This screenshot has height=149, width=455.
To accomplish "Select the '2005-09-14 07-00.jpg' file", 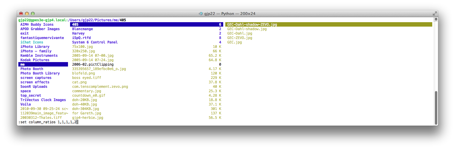I will pos(93,56).
